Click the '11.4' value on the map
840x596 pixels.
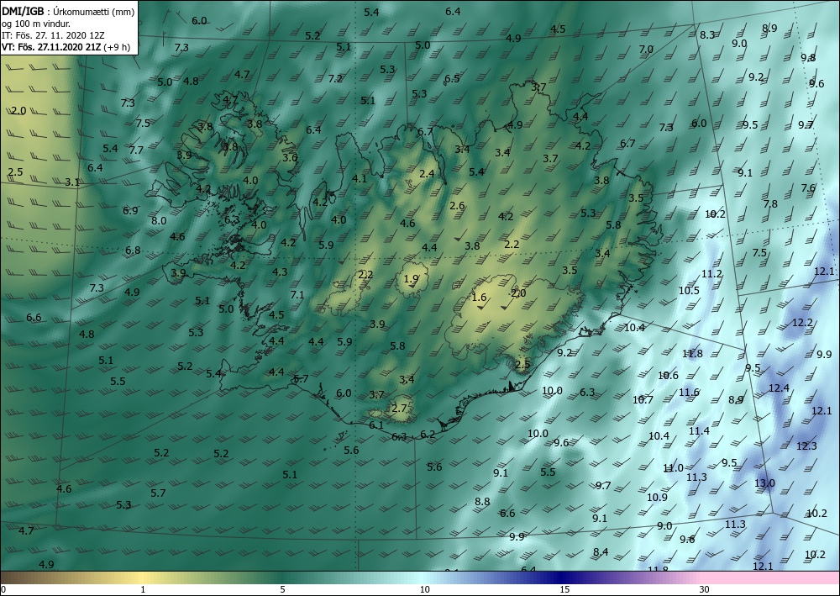[x=699, y=431]
